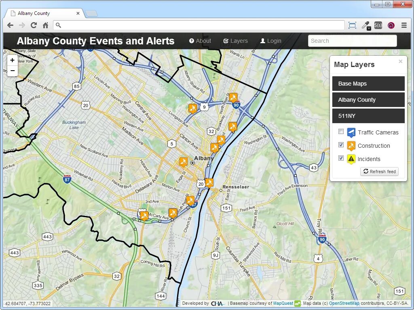Click the Rensselaer city label
This screenshot has height=310, width=414.
pos(236,187)
